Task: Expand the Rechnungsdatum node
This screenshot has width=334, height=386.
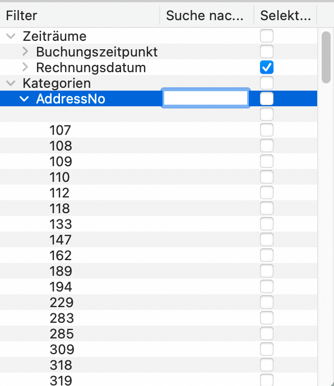Action: pos(25,67)
